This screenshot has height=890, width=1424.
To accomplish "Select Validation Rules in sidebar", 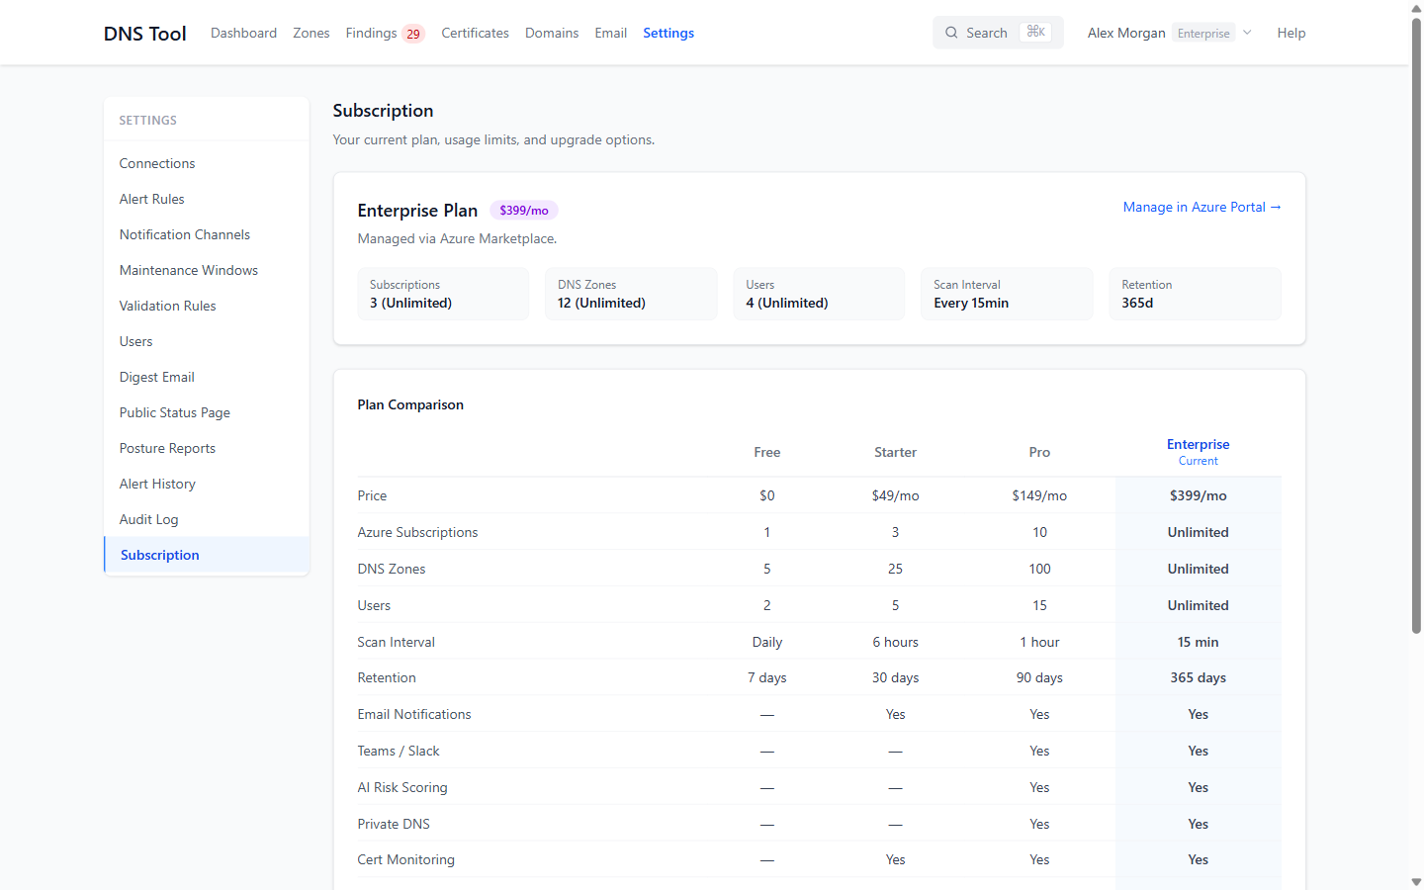I will (207, 306).
